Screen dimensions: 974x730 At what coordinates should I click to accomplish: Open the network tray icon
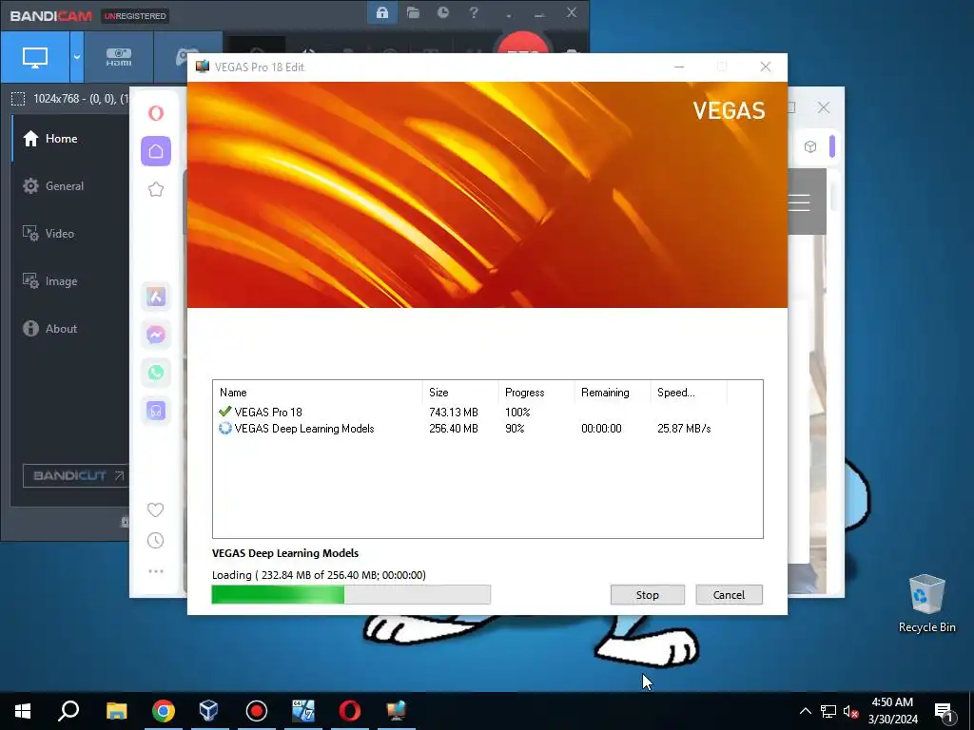point(828,711)
